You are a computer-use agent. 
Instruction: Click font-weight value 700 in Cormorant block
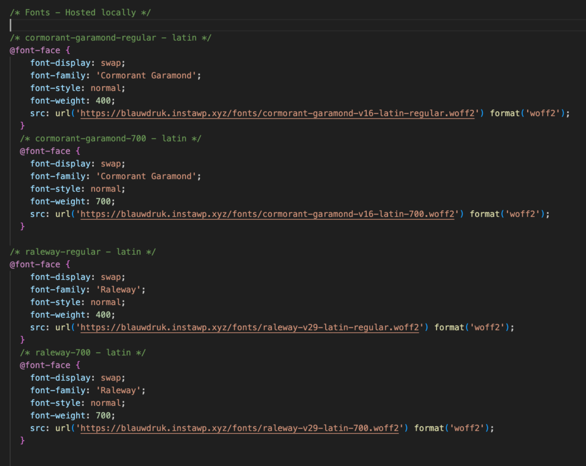105,202
